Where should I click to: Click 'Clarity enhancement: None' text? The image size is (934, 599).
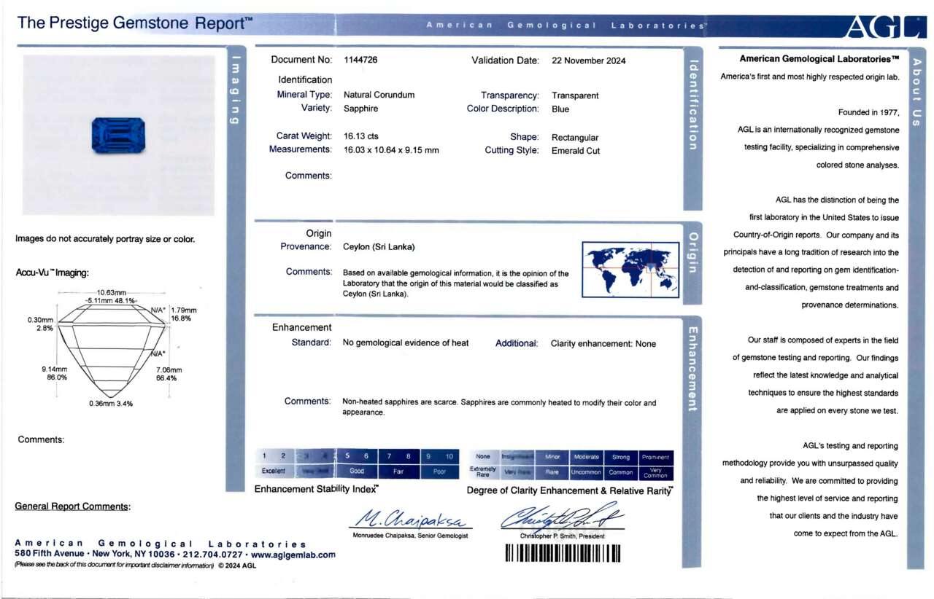tap(603, 344)
